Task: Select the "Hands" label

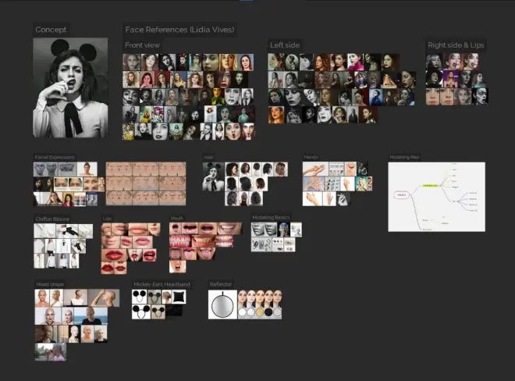Action: pyautogui.click(x=311, y=157)
